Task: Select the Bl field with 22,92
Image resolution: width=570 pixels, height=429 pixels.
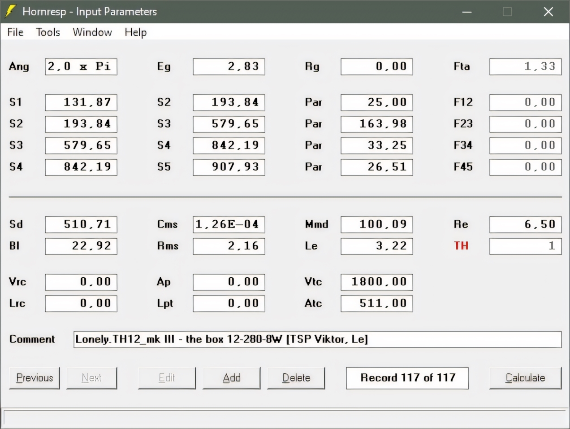Action: pyautogui.click(x=81, y=246)
